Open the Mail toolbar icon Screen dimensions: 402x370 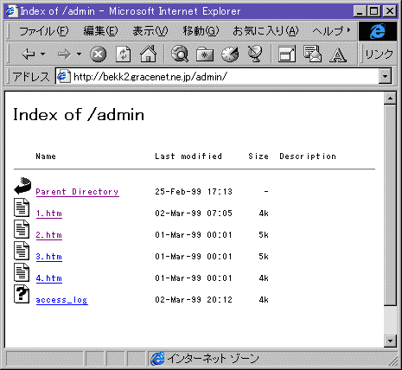click(x=312, y=54)
